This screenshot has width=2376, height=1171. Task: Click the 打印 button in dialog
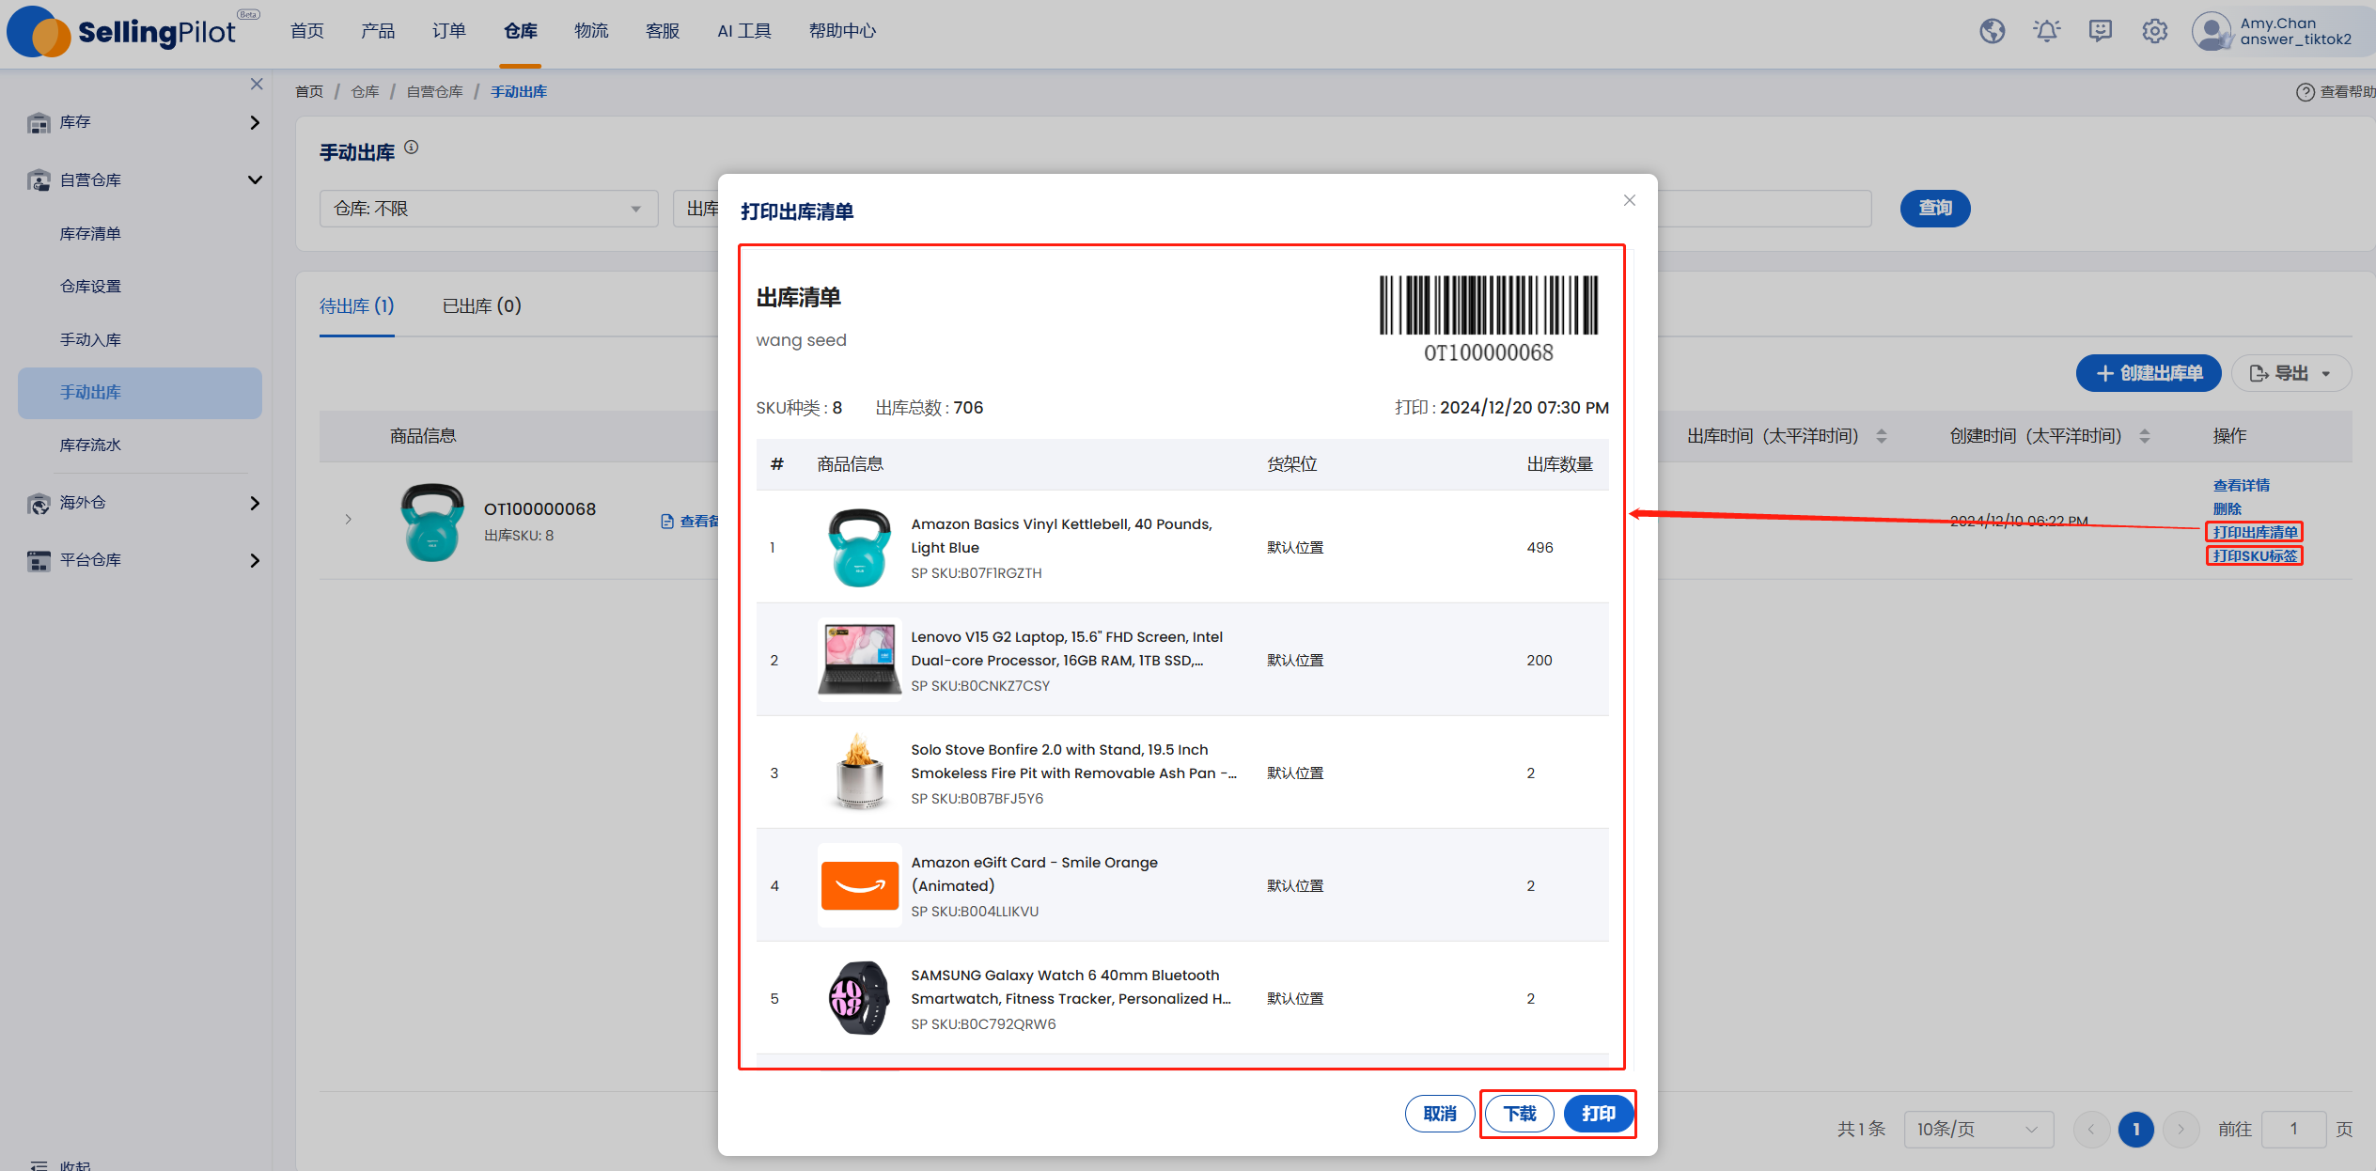1599,1115
